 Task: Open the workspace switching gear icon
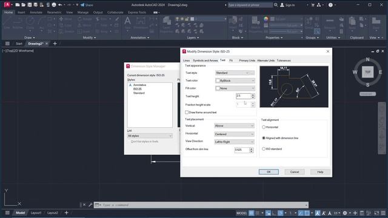(345, 213)
